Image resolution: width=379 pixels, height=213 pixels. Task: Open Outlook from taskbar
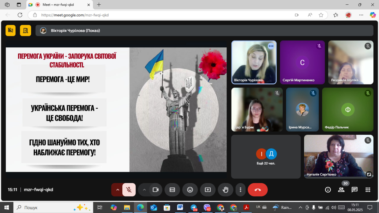pos(154,207)
